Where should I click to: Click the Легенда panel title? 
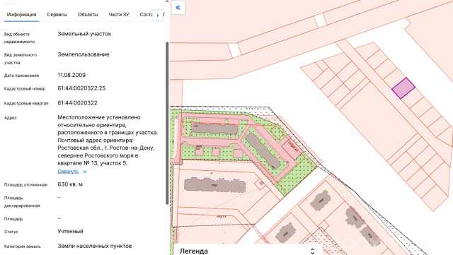pos(193,251)
